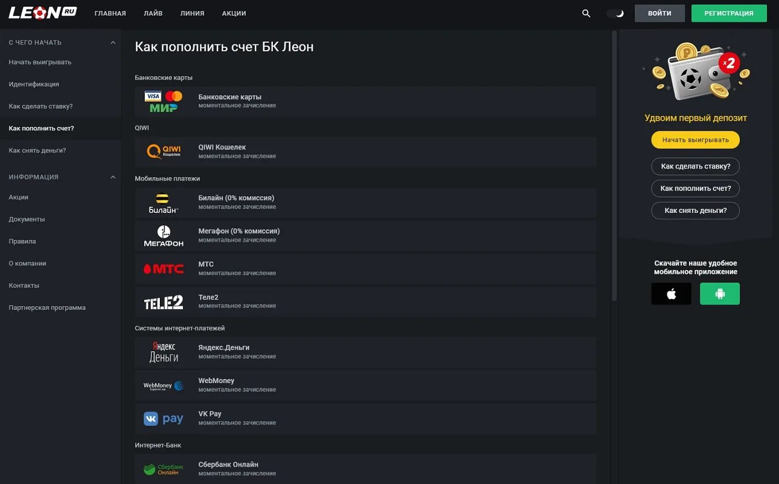
Task: Click the Visa Mastercard Mir logo
Action: 163,102
